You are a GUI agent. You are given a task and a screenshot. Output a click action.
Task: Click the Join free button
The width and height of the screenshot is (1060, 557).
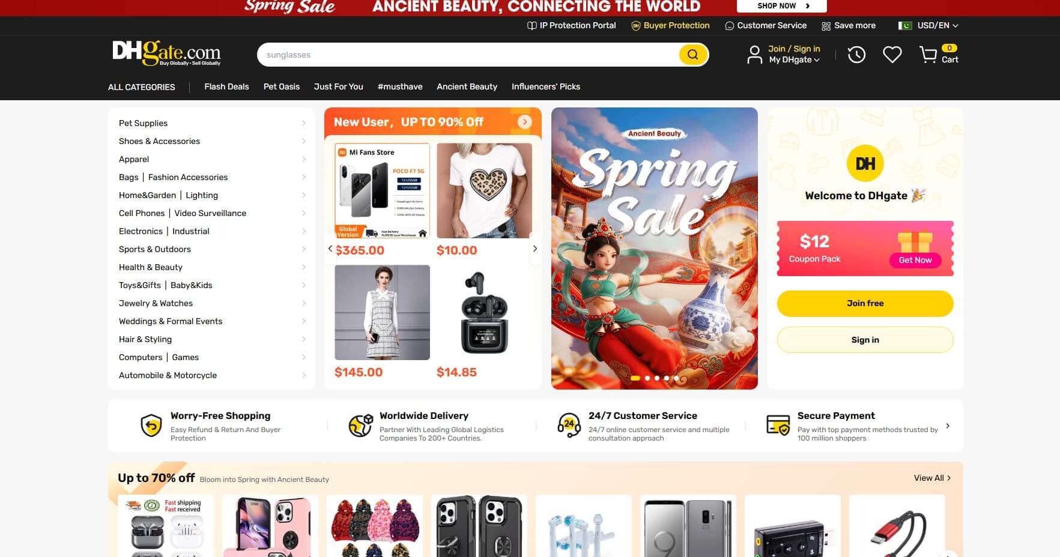coord(865,303)
